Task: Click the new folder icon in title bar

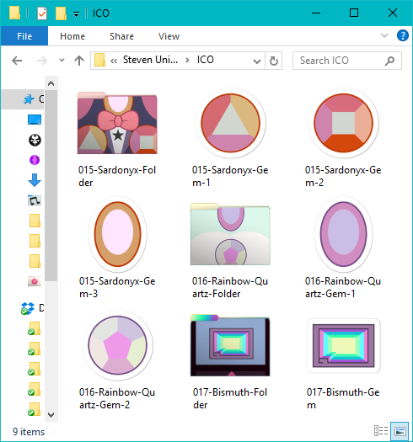Action: coord(61,13)
